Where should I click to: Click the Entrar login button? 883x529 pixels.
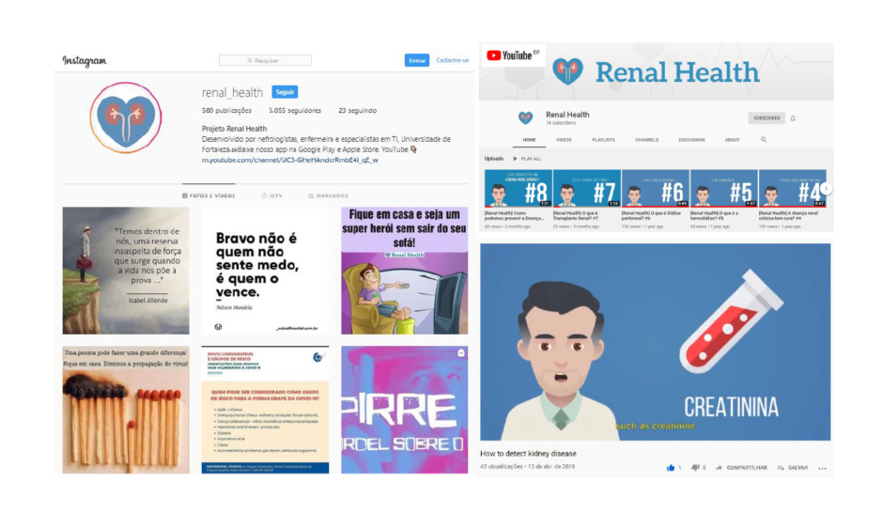[417, 61]
